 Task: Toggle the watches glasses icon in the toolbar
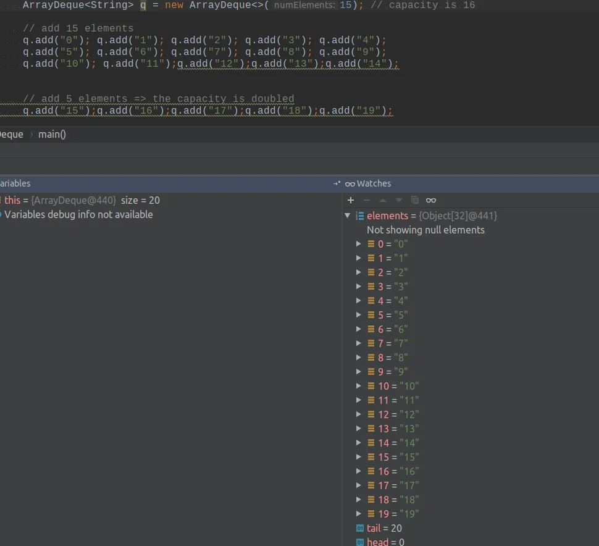coord(431,200)
